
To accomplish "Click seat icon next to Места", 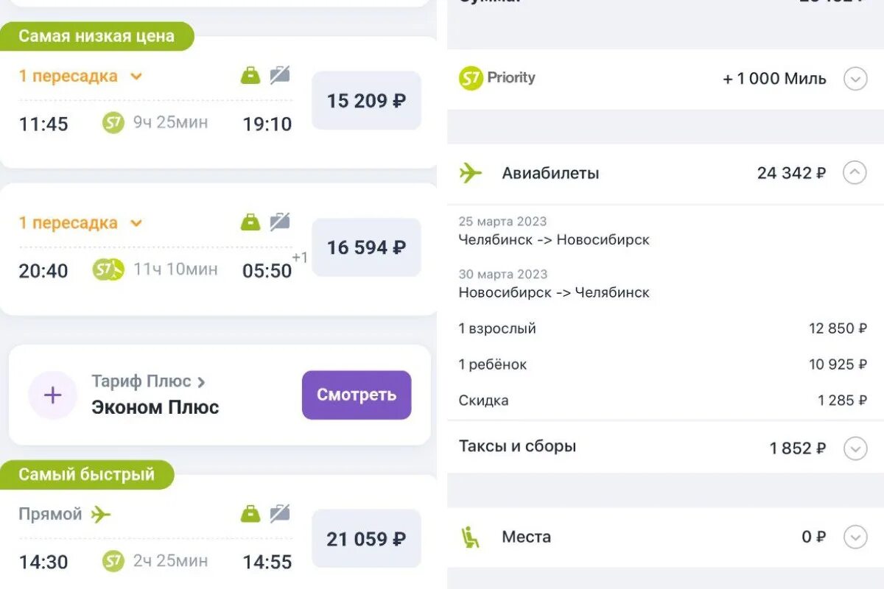I will click(470, 537).
